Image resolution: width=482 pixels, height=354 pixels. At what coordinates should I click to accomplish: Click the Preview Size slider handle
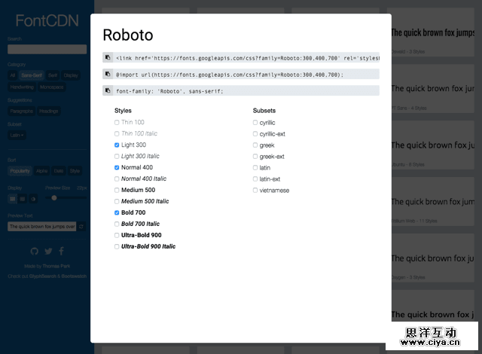tap(54, 198)
